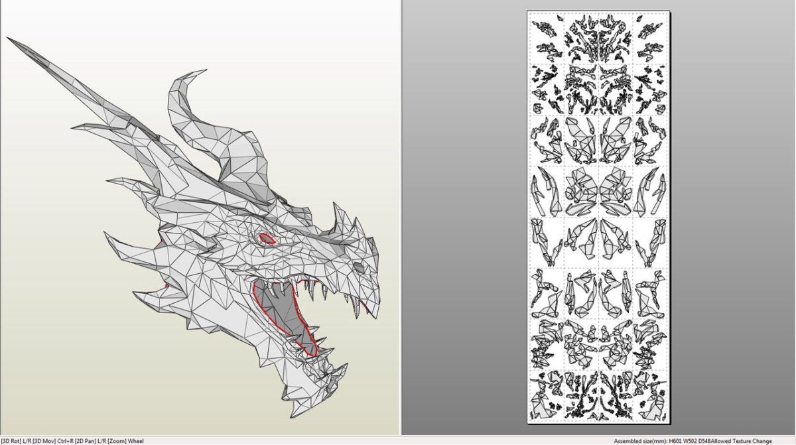Select the dragon's nostril on the snout

[x=359, y=267]
